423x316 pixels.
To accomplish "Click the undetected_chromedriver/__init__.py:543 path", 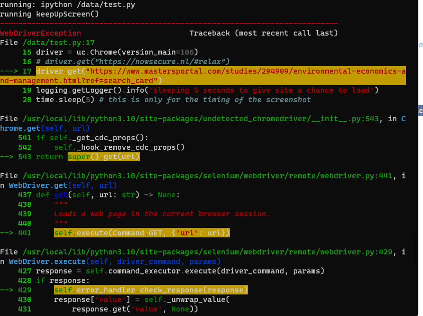I will click(x=200, y=119).
